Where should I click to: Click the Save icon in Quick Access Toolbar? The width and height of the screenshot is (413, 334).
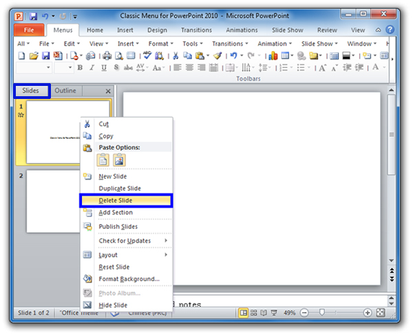pyautogui.click(x=33, y=16)
